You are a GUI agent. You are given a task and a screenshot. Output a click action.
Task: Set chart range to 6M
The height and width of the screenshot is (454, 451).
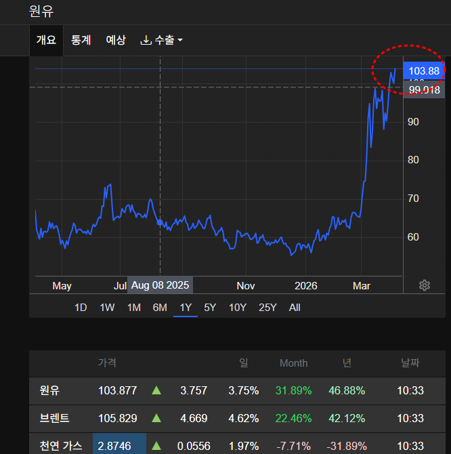(x=160, y=308)
